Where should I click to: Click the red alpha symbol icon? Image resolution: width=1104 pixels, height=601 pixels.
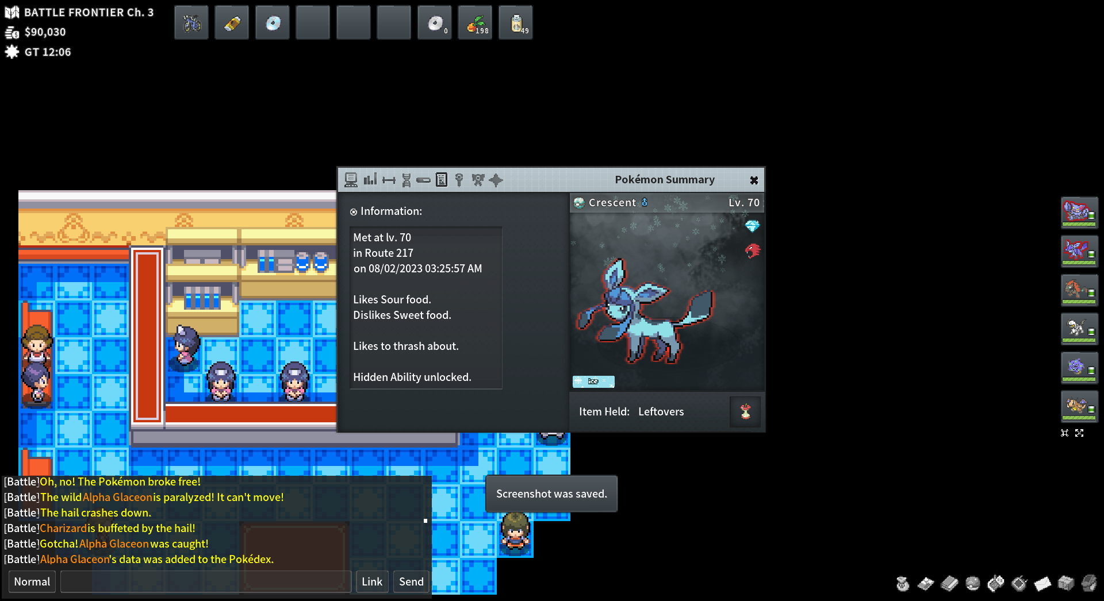[x=753, y=251]
